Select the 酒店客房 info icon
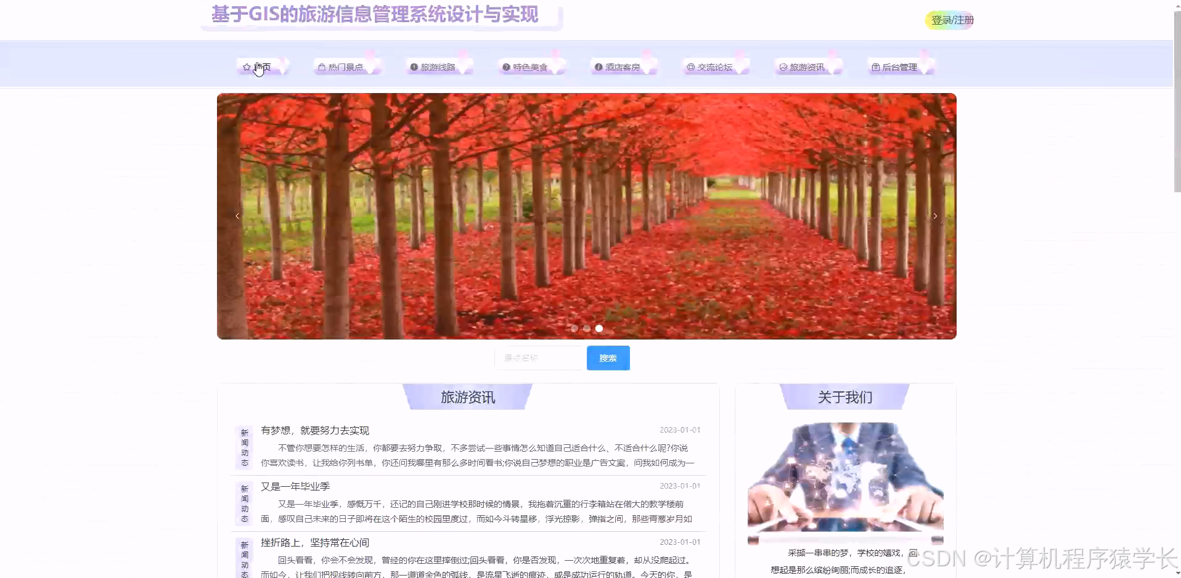The image size is (1181, 578). [x=597, y=67]
